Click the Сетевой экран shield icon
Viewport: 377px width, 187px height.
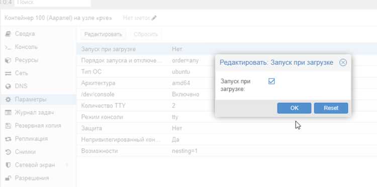click(x=8, y=165)
